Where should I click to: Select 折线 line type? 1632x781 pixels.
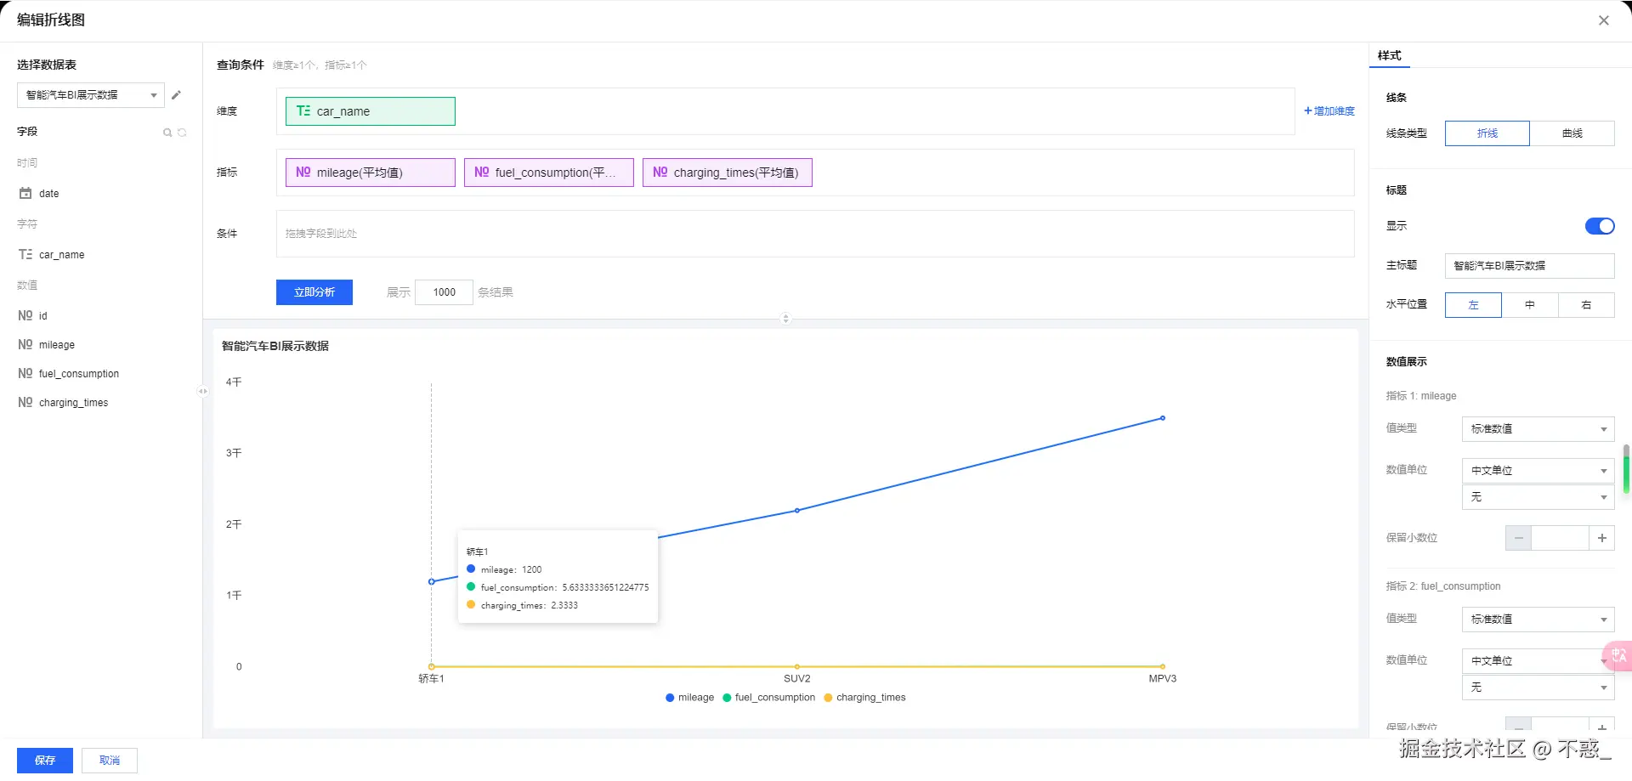click(x=1487, y=133)
